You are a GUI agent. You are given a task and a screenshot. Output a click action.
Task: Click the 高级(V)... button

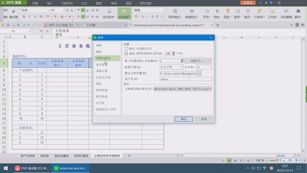198,61
